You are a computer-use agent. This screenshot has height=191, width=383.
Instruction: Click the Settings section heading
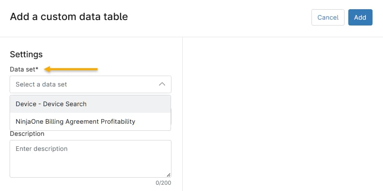click(x=26, y=54)
